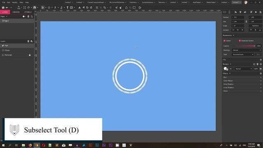Open the Modify menu

[x=15, y=2]
